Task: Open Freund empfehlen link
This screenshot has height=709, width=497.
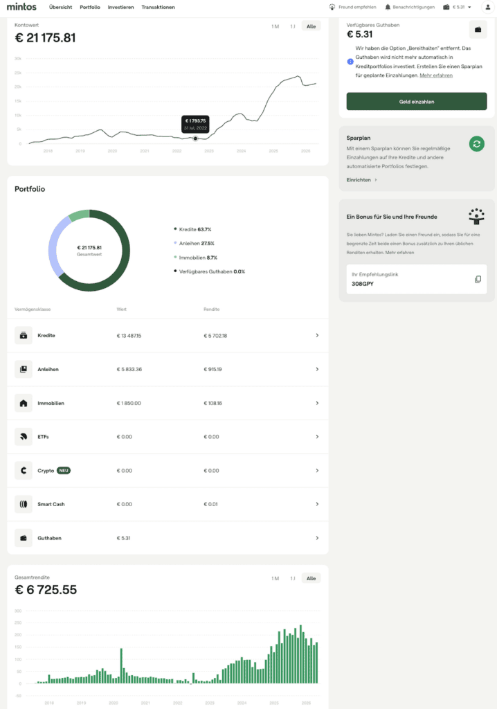Action: (x=357, y=7)
